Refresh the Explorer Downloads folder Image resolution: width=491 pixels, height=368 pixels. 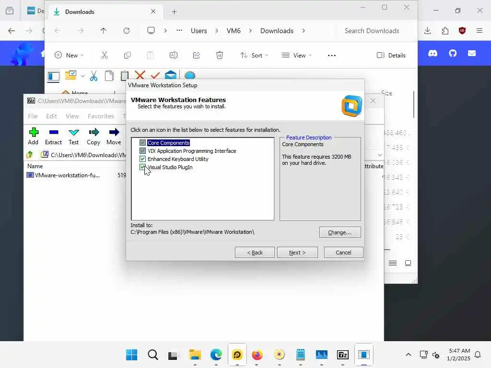click(127, 31)
